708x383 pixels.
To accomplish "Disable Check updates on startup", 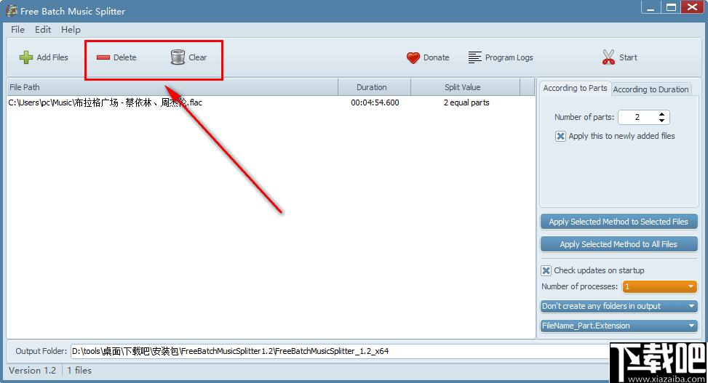I will coord(546,270).
